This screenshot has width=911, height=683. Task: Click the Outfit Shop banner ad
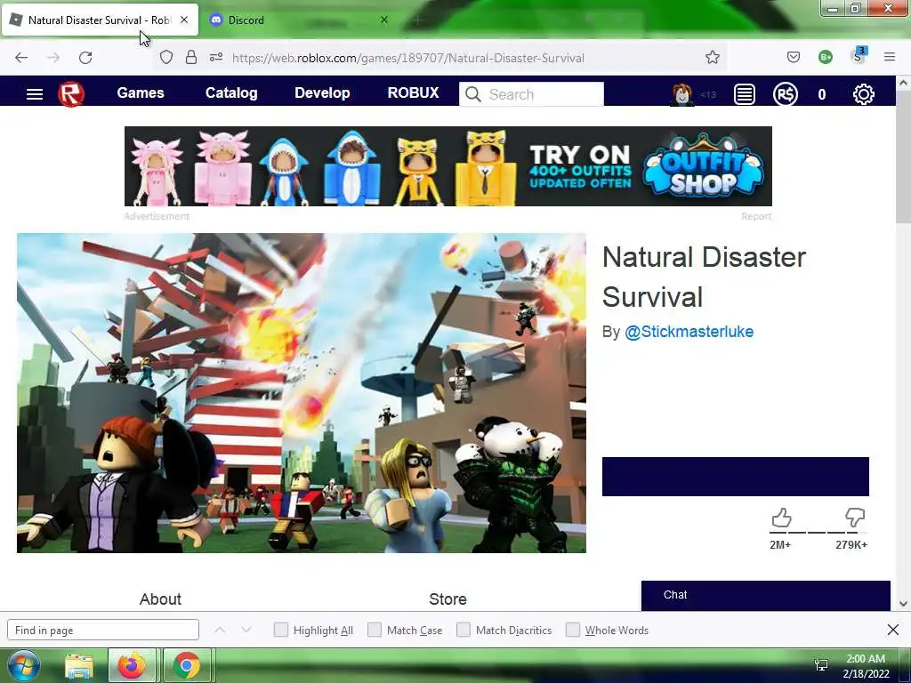(x=448, y=166)
